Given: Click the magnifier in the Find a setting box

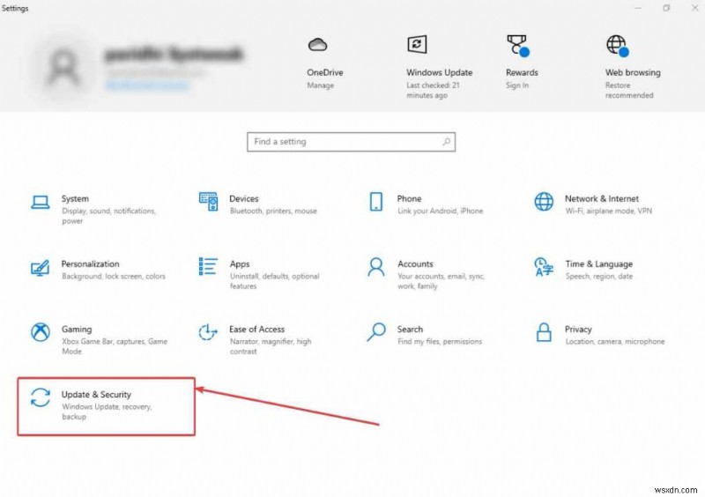Looking at the screenshot, I should (447, 142).
